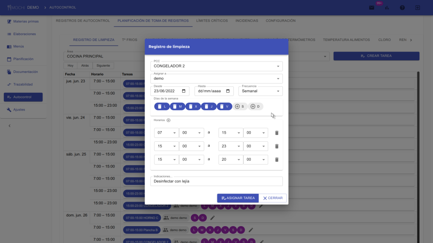Expand the Frecuencia dropdown set to Semanal
The width and height of the screenshot is (433, 243).
[x=260, y=91]
